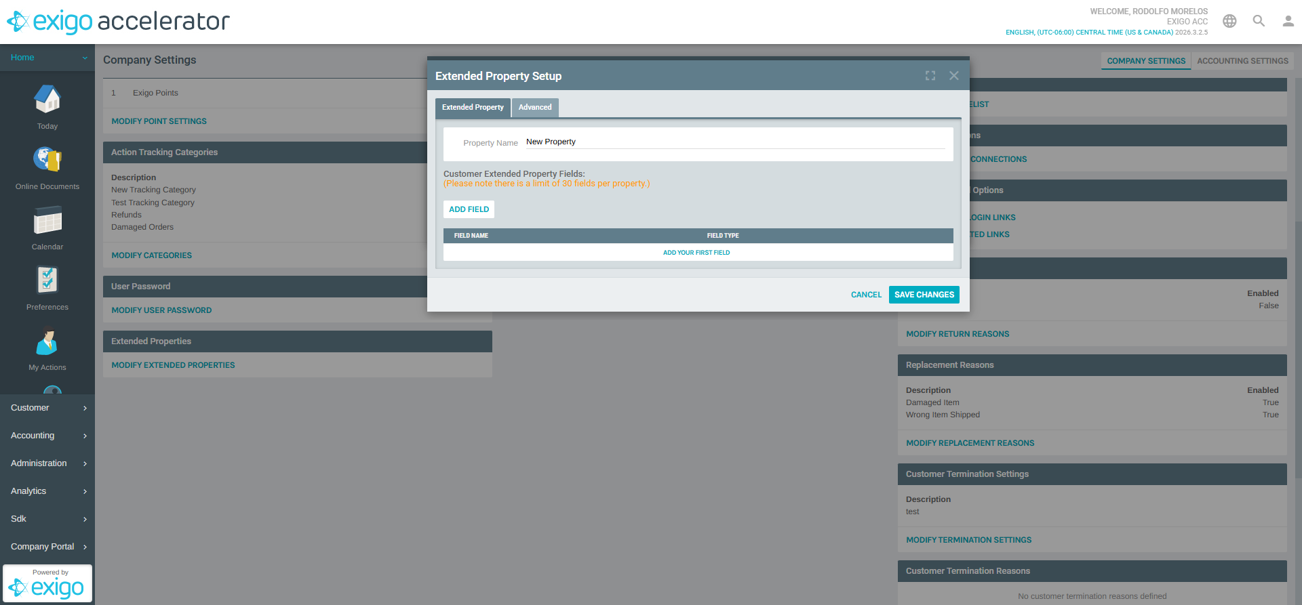This screenshot has width=1302, height=605.
Task: Click Modify Termination Settings link
Action: [968, 540]
